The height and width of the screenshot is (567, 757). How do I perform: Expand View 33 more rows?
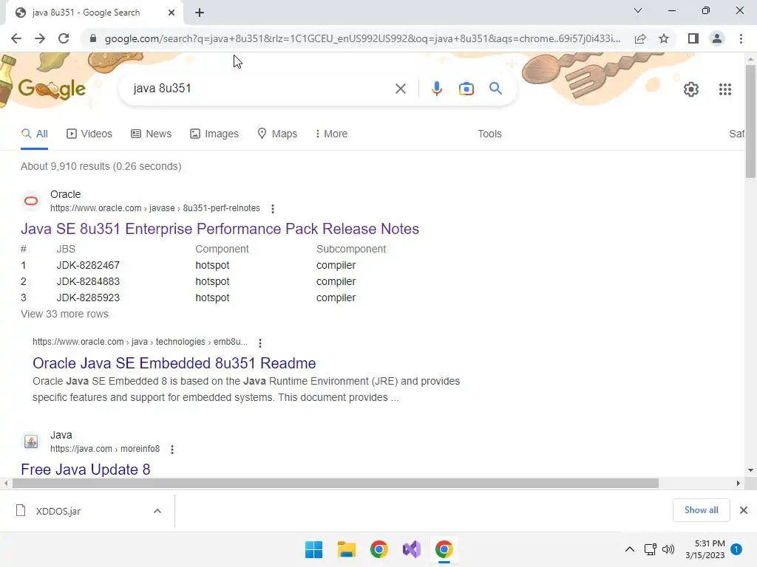click(65, 314)
